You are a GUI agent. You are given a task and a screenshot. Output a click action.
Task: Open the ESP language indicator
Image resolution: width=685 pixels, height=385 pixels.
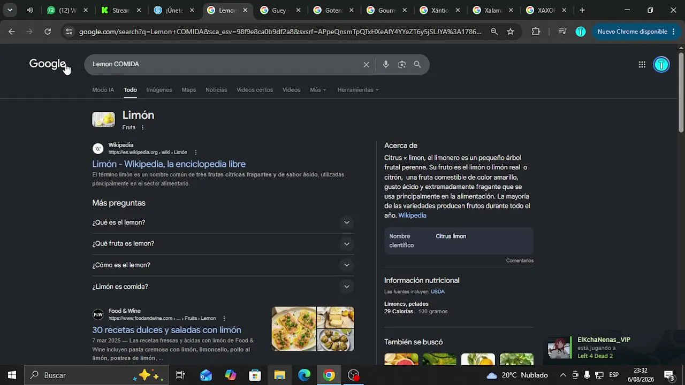pos(614,375)
